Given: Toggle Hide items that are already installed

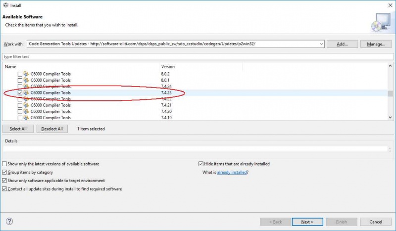Looking at the screenshot, I should click(201, 164).
